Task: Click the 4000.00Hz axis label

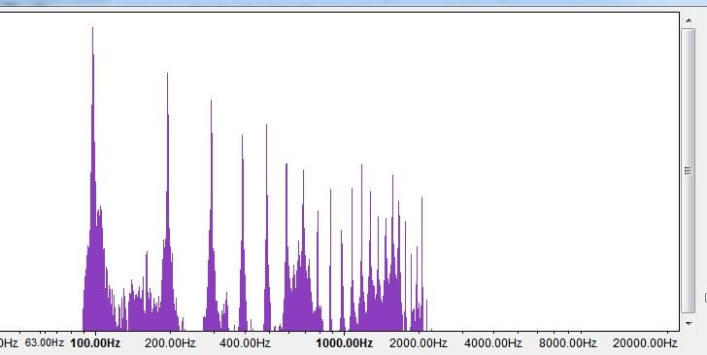Action: [493, 343]
